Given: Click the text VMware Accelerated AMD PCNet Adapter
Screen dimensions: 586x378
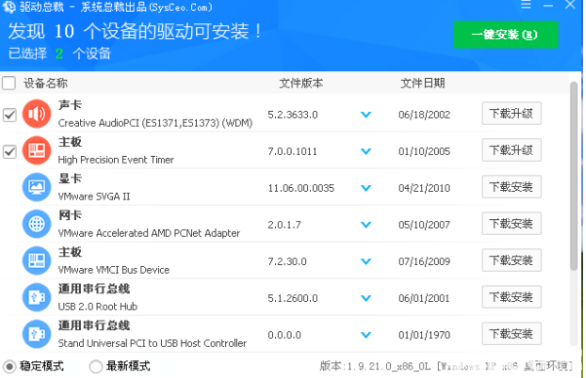Looking at the screenshot, I should click(149, 233).
